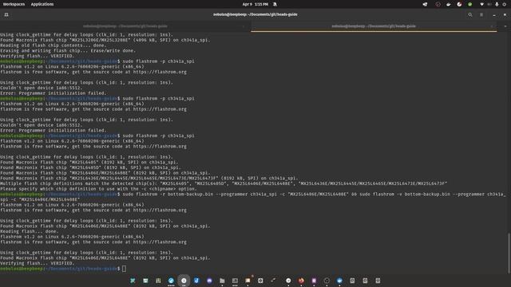Open the clock and calendar at Apr 9
511x287 pixels.
coord(255,4)
